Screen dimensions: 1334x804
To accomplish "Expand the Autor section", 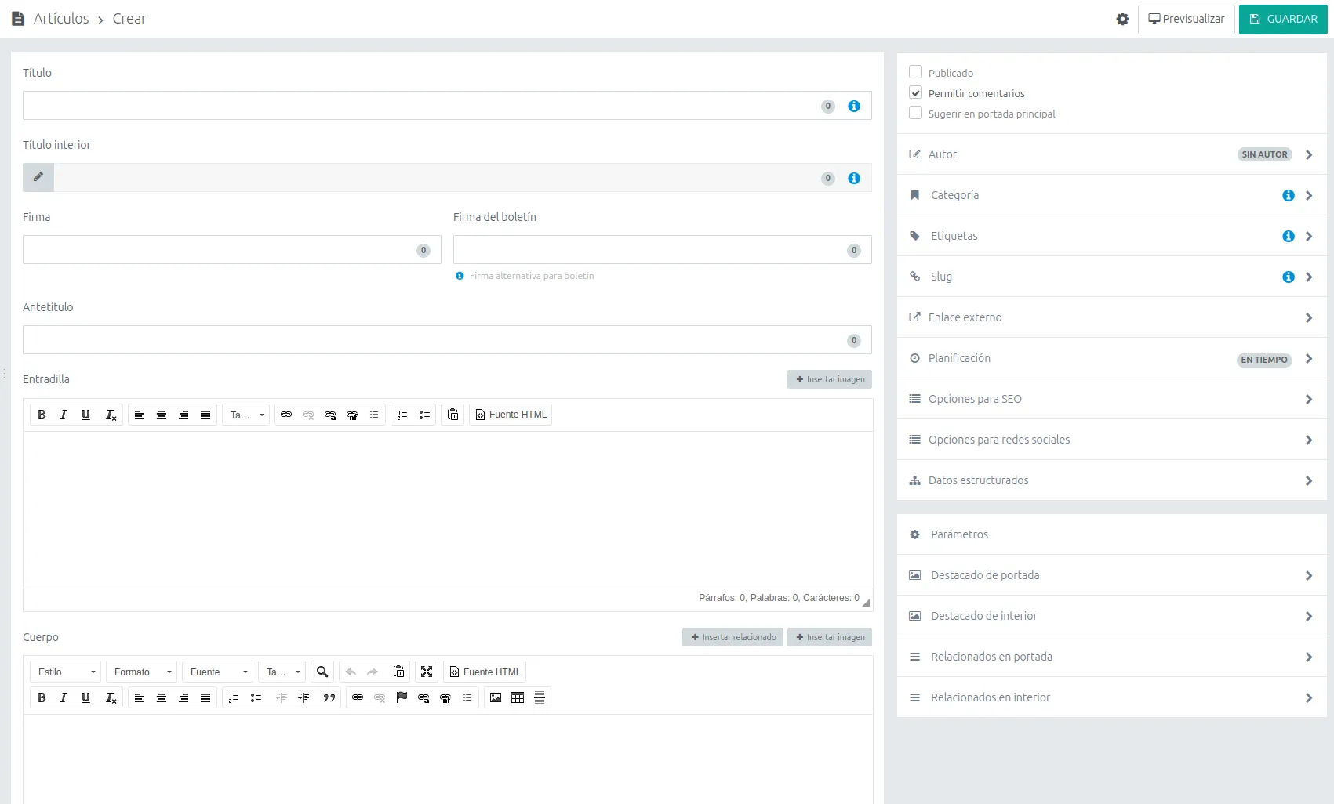I will 1111,154.
